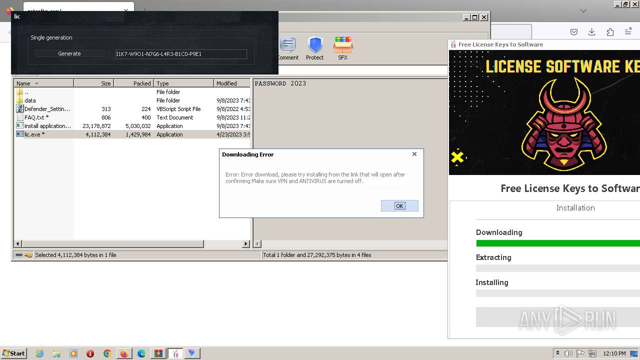Open Firefox downloads panel
The width and height of the screenshot is (640, 360).
click(x=592, y=32)
